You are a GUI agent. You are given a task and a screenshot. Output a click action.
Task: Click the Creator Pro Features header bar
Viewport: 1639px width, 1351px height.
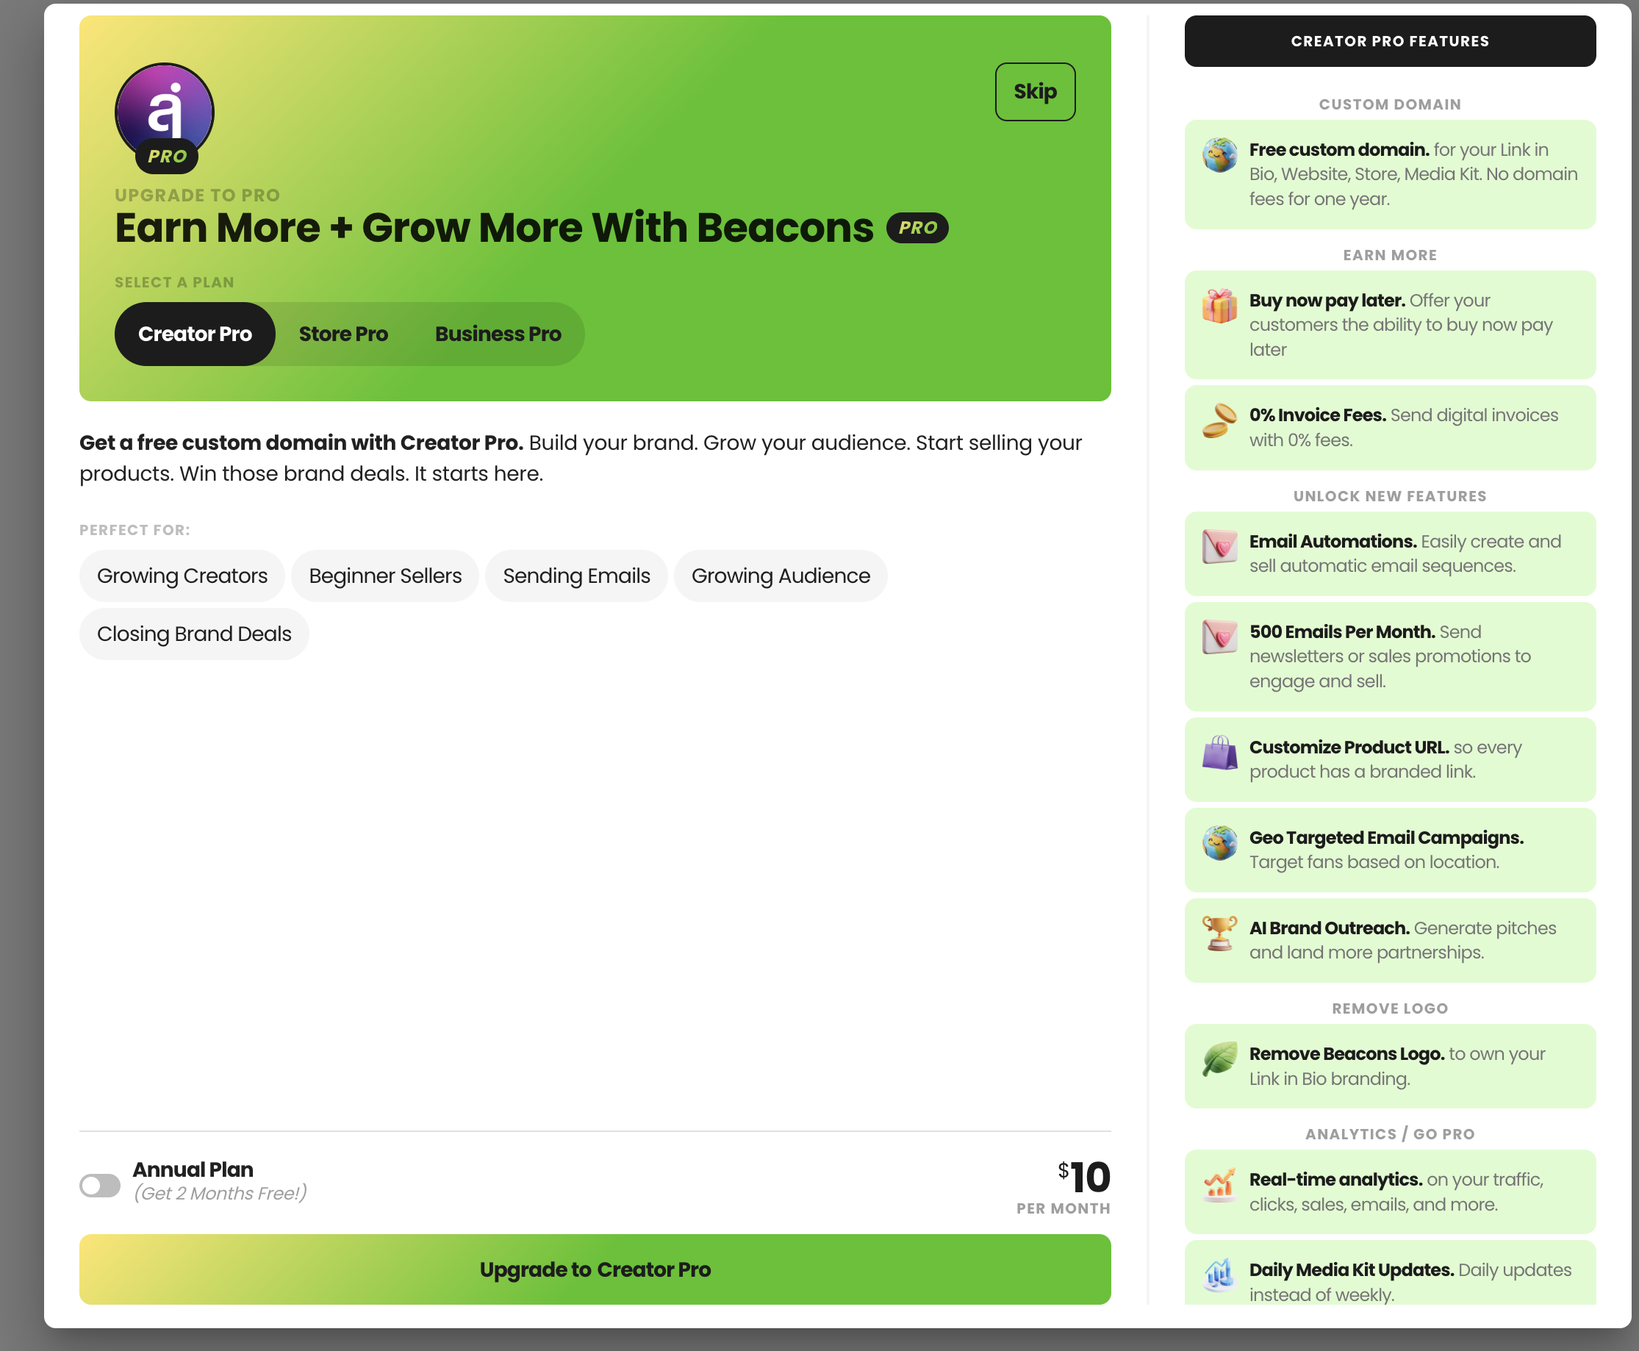pos(1389,41)
